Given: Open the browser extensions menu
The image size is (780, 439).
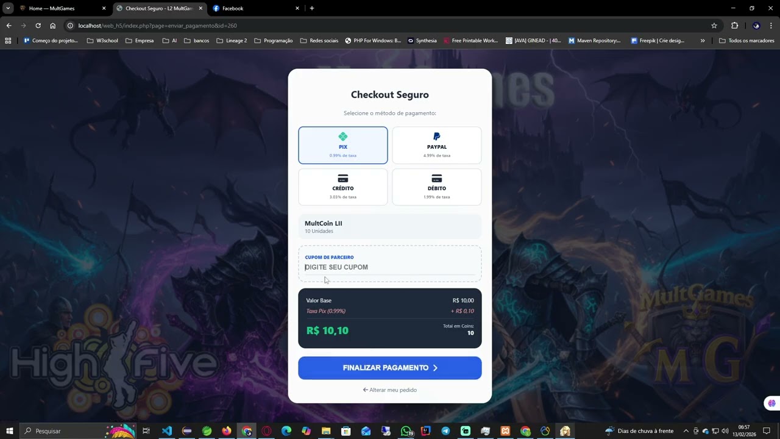Looking at the screenshot, I should coord(734,26).
